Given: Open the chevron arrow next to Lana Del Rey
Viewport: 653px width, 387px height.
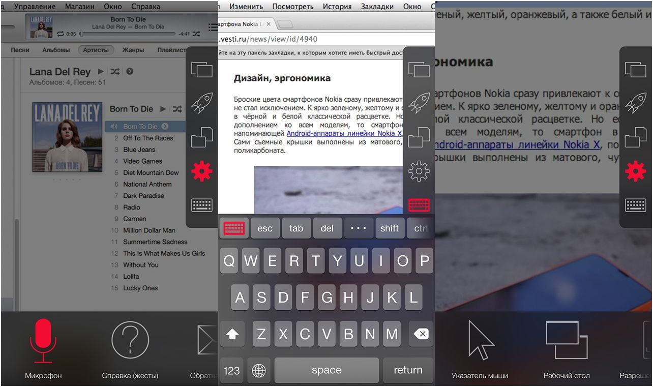Looking at the screenshot, I should pyautogui.click(x=130, y=72).
